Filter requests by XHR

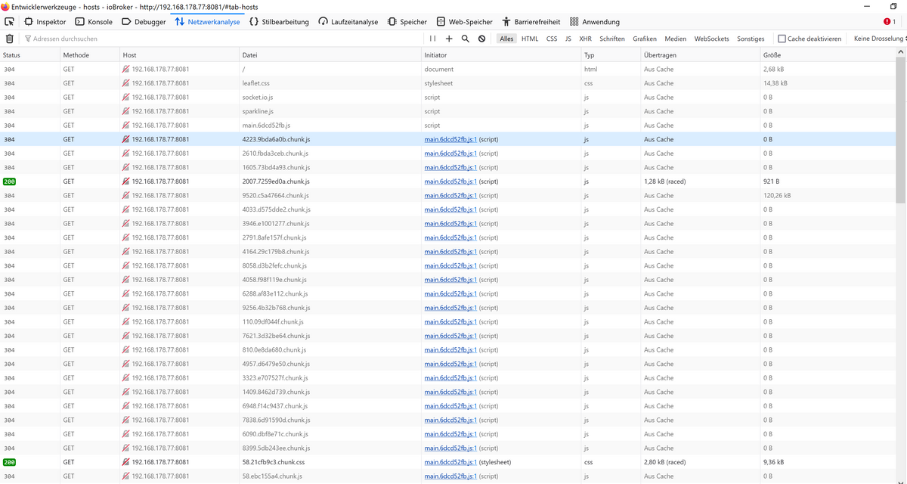tap(586, 39)
